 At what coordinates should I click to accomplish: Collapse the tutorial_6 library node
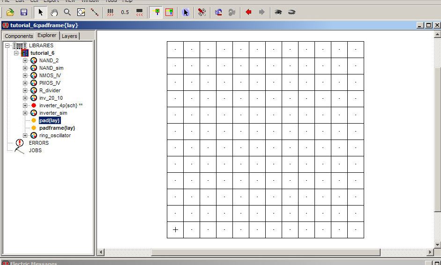(16, 53)
